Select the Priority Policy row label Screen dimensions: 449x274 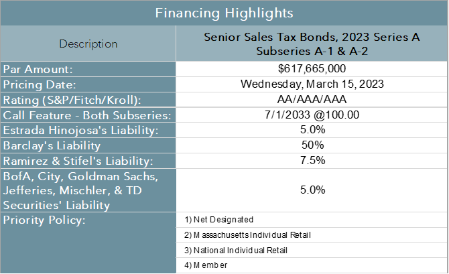tap(88, 220)
